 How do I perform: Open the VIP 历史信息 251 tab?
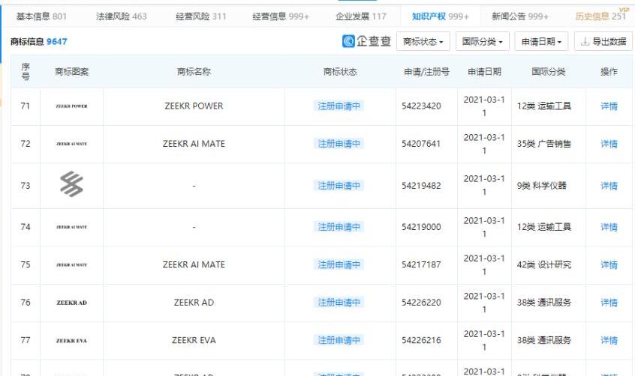[600, 16]
